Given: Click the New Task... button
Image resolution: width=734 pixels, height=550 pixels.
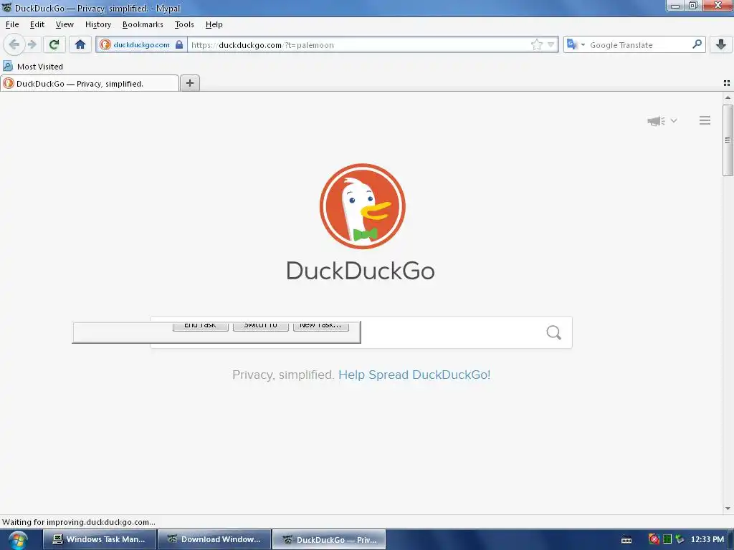Looking at the screenshot, I should tap(320, 326).
